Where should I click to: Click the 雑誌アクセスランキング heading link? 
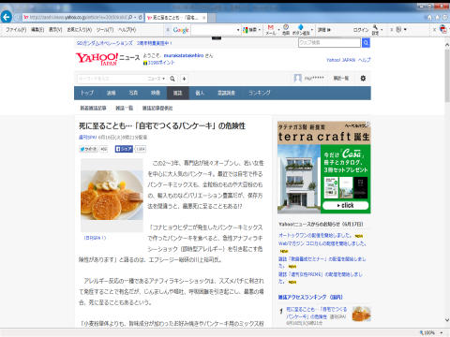tap(310, 297)
